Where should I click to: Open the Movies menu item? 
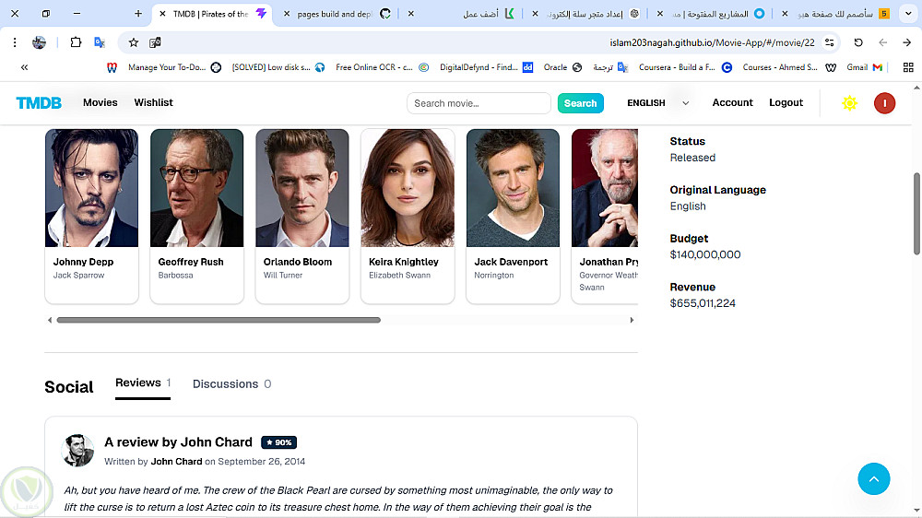(x=100, y=103)
